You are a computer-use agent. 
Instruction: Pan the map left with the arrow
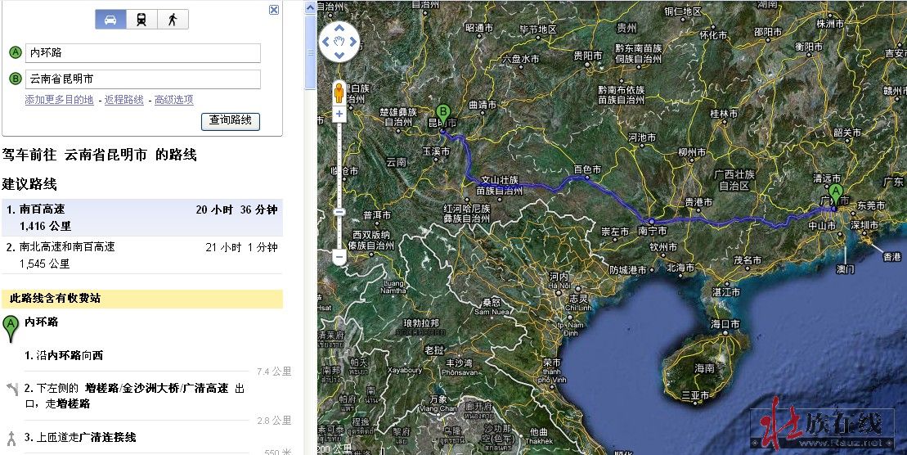coord(326,41)
